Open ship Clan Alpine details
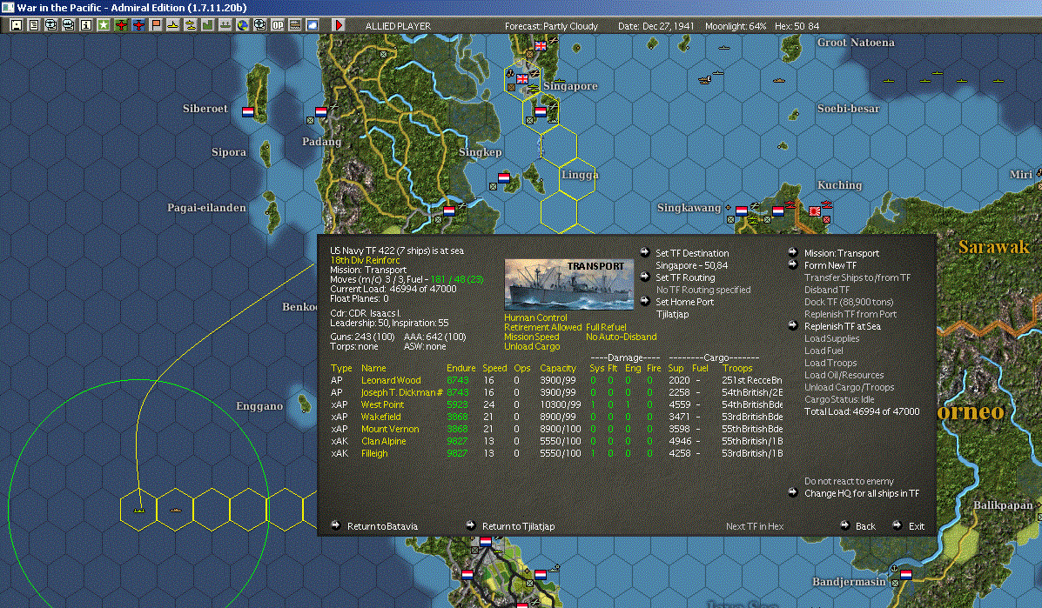This screenshot has height=608, width=1042. (x=383, y=441)
